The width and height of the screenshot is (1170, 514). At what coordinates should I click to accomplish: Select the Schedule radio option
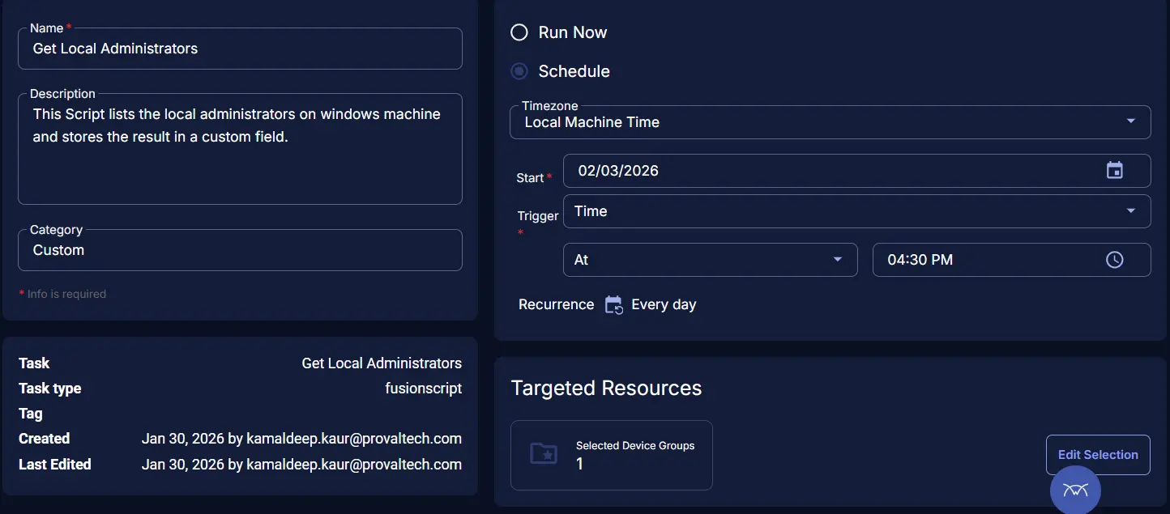click(x=519, y=71)
